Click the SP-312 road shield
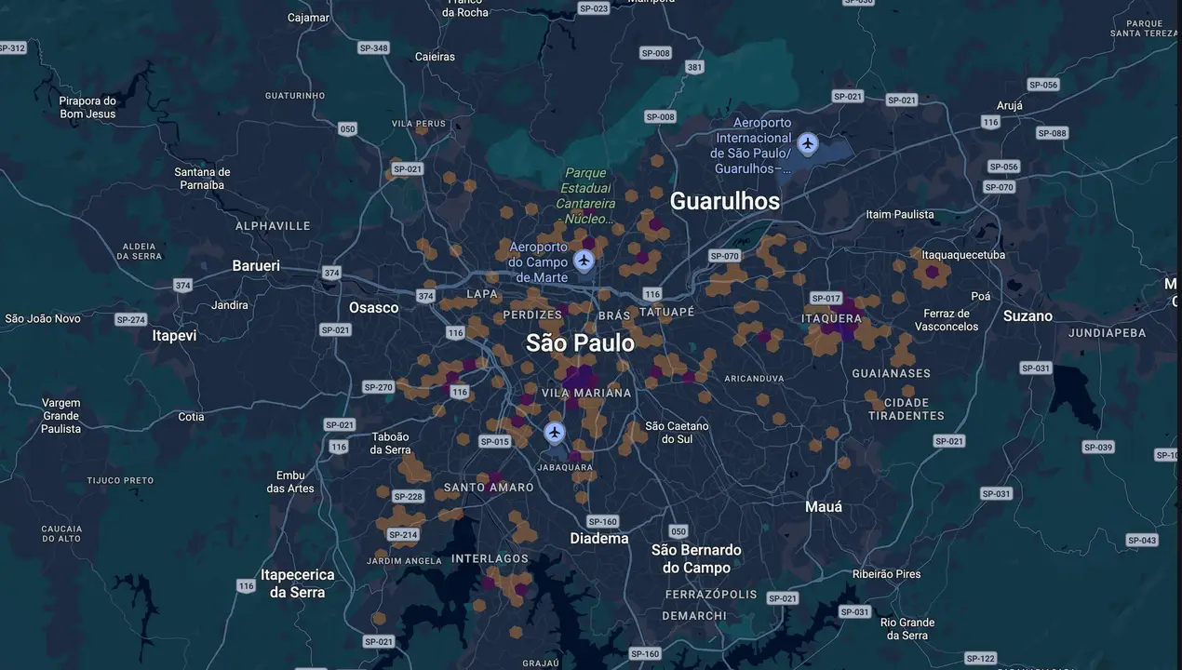The height and width of the screenshot is (670, 1182). 12,47
